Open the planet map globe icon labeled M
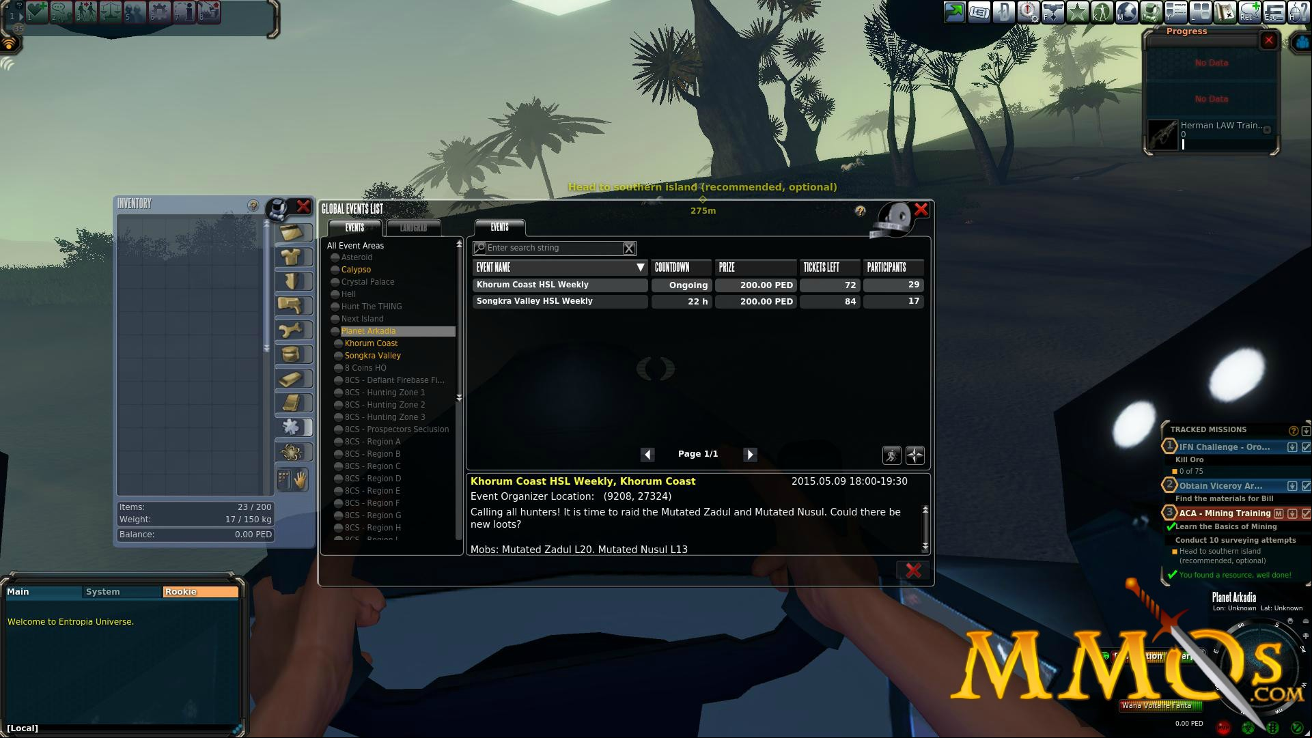Screen dimensions: 1312x738 pos(1126,12)
